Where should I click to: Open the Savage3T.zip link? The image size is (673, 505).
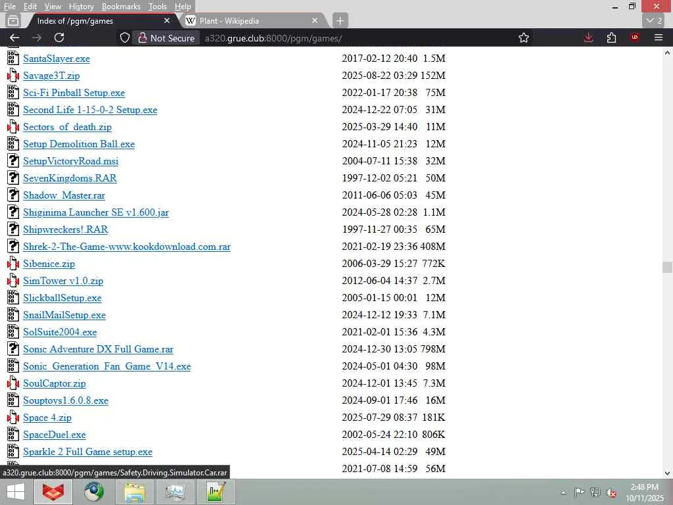51,76
